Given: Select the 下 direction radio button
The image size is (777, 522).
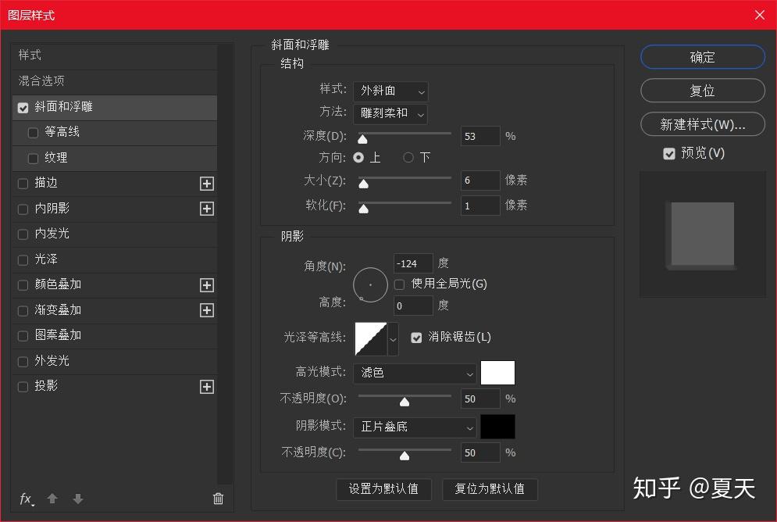Looking at the screenshot, I should pos(408,158).
